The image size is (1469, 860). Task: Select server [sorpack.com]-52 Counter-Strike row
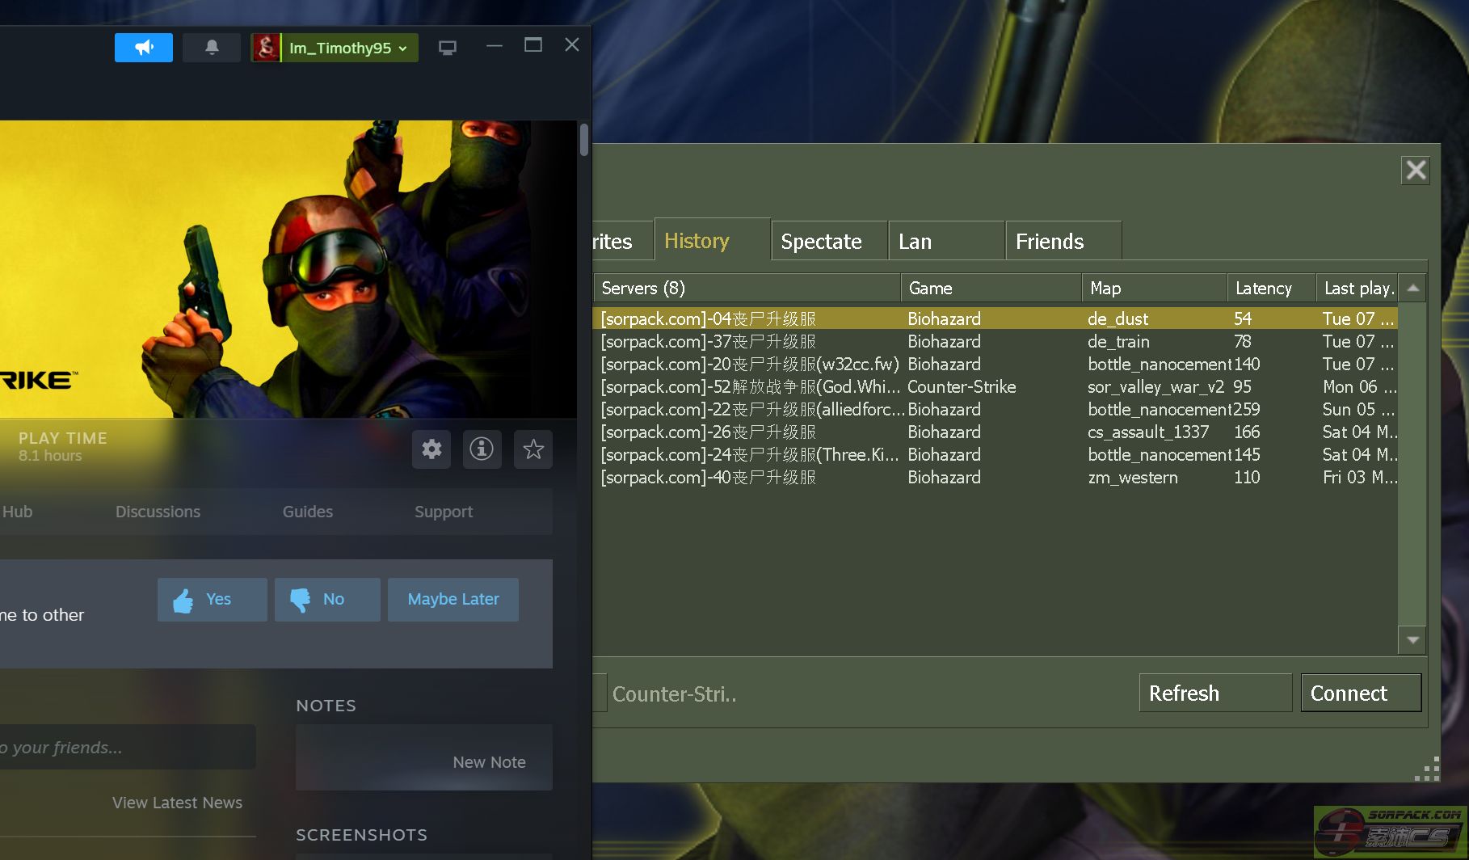click(995, 386)
